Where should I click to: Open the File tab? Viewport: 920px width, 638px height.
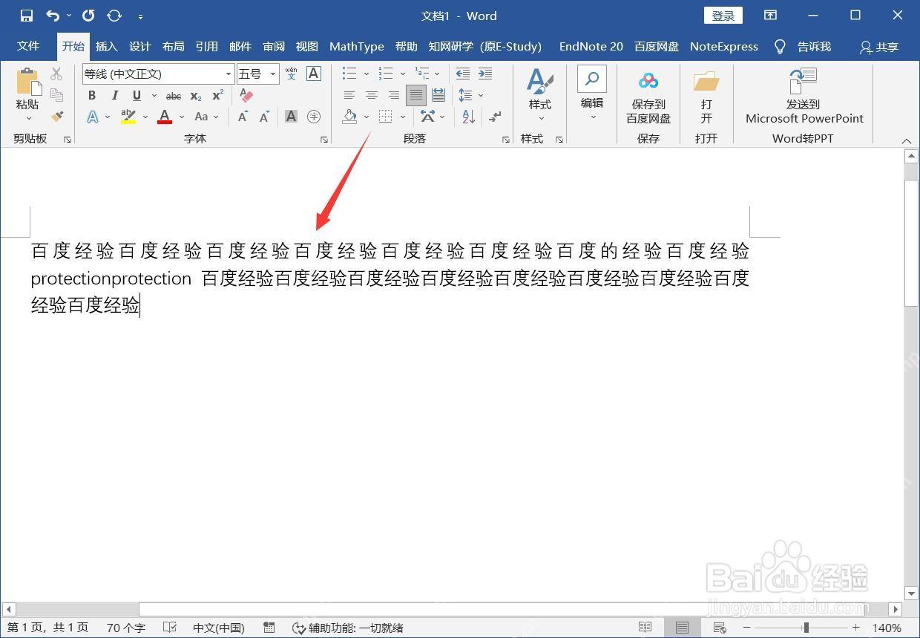pyautogui.click(x=28, y=46)
